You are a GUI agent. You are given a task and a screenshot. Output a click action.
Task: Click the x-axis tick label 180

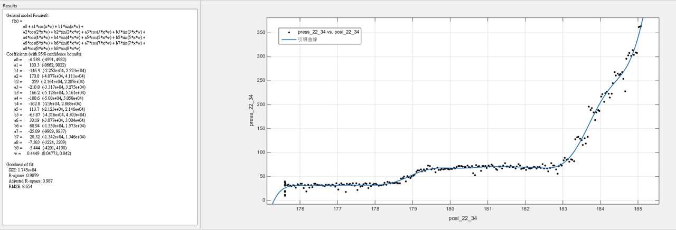point(450,208)
